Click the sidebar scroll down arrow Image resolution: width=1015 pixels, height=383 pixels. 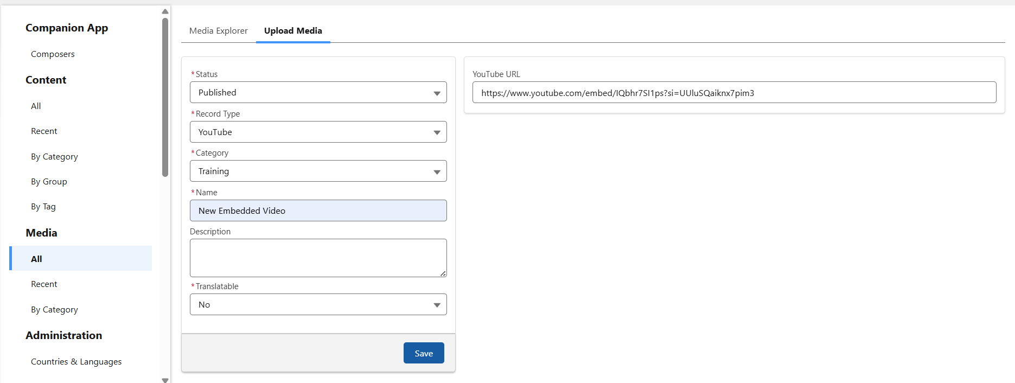(165, 380)
